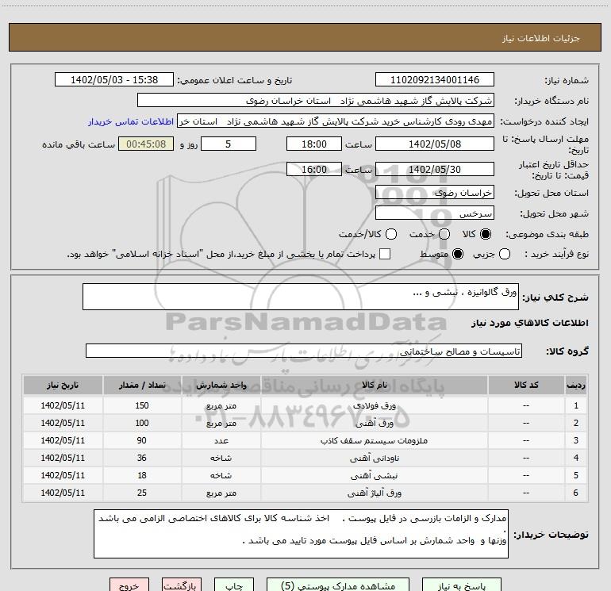Open مشاهده مدارک پیوستی (5) button
Screen dimensions: 611x591
pyautogui.click(x=338, y=585)
